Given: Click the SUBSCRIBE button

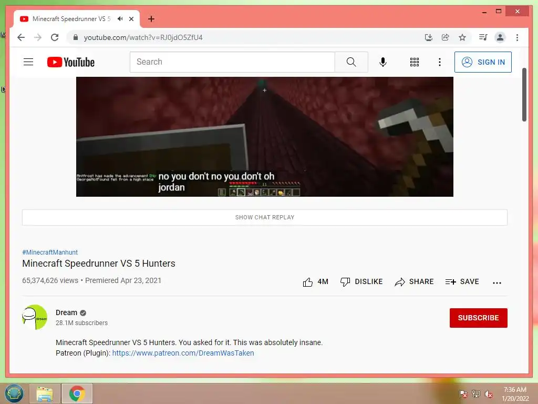Looking at the screenshot, I should tap(478, 318).
